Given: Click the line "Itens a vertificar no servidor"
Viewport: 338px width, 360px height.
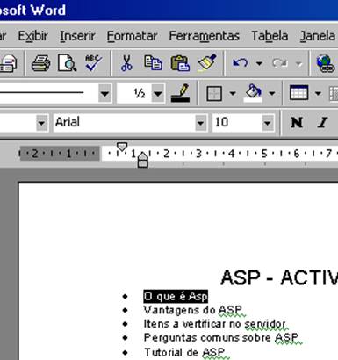Looking at the screenshot, I should (214, 324).
